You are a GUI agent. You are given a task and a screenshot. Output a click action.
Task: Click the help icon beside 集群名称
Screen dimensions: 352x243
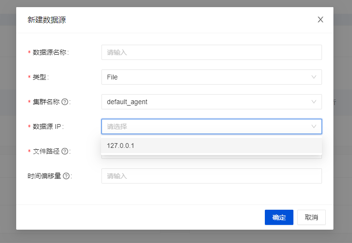[x=65, y=102]
